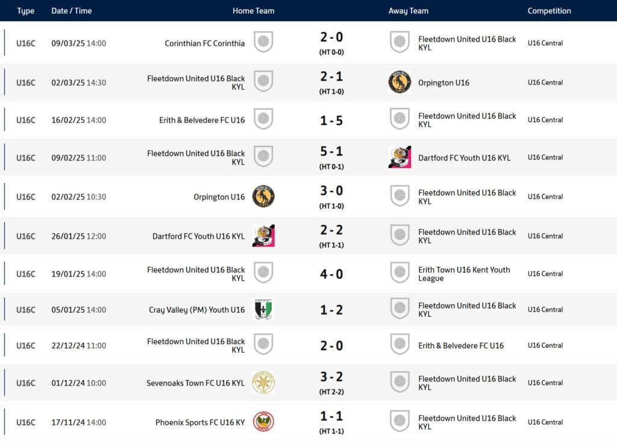The width and height of the screenshot is (617, 441).
Task: Click the Competition column header
Action: point(549,11)
